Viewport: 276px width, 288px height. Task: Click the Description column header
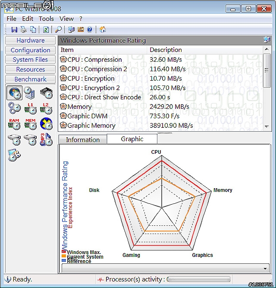tap(205, 50)
